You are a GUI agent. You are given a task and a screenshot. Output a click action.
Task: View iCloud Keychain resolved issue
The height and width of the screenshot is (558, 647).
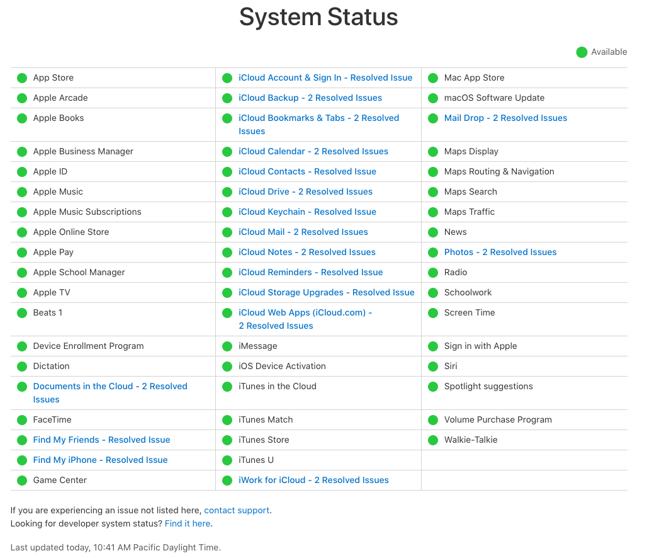[x=307, y=212]
